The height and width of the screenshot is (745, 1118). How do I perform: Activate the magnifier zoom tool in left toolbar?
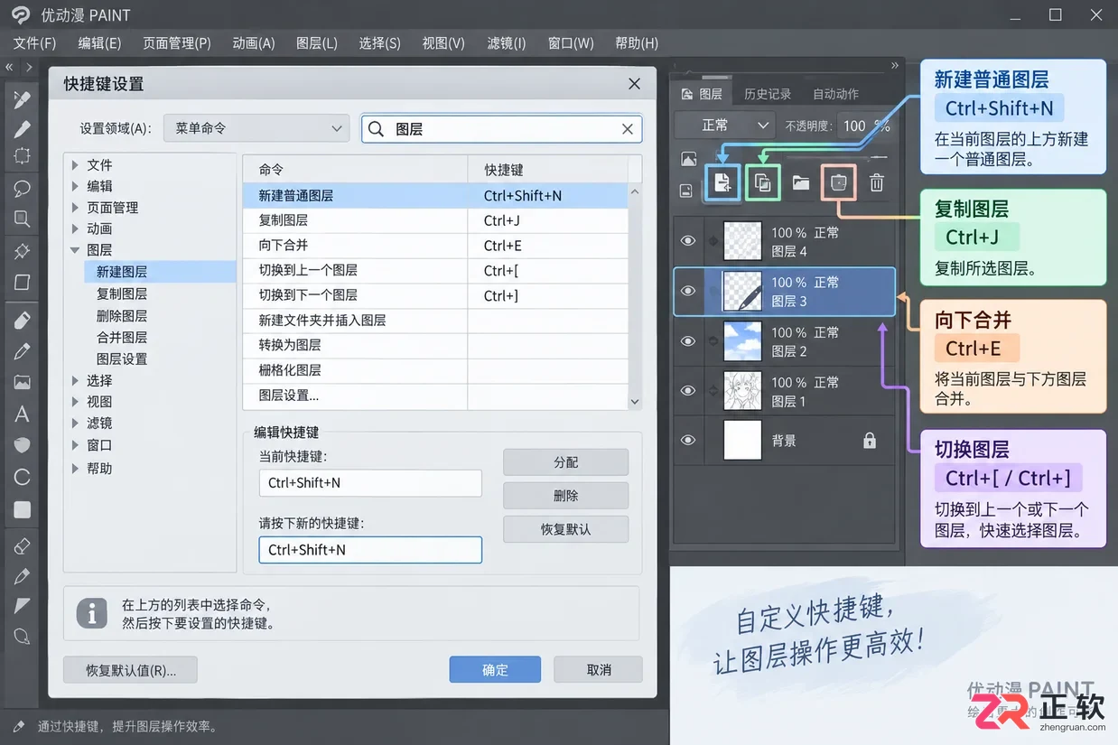click(22, 219)
